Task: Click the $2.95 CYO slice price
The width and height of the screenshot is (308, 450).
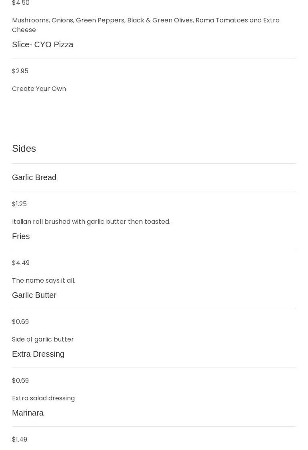Action: [x=20, y=71]
